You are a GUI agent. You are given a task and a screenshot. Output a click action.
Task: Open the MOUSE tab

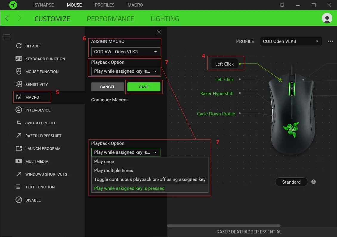[x=74, y=5]
